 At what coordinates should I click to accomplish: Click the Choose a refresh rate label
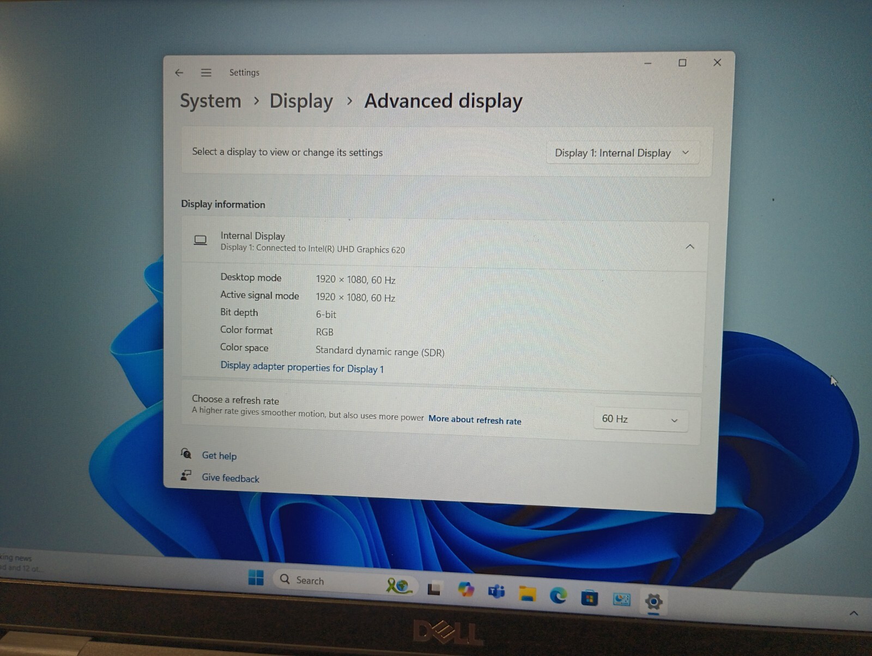coord(235,400)
